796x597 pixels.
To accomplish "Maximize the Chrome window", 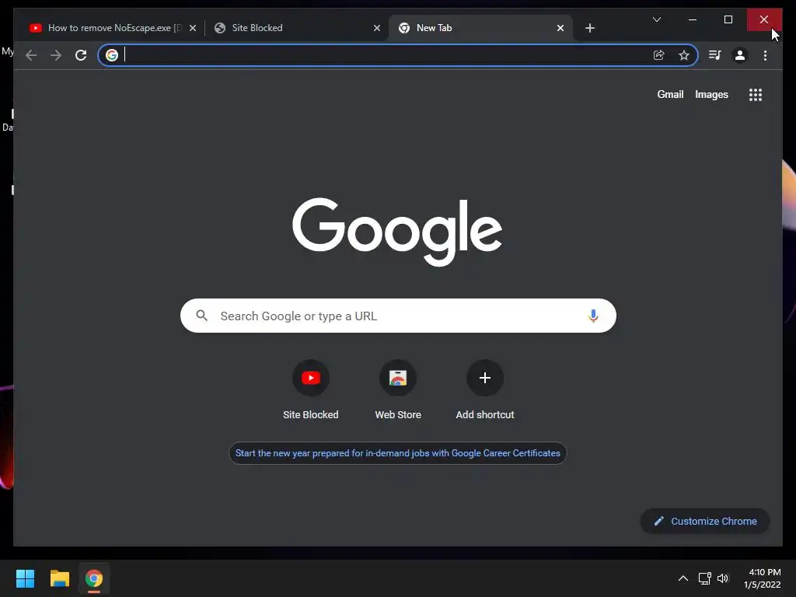I will 728,19.
